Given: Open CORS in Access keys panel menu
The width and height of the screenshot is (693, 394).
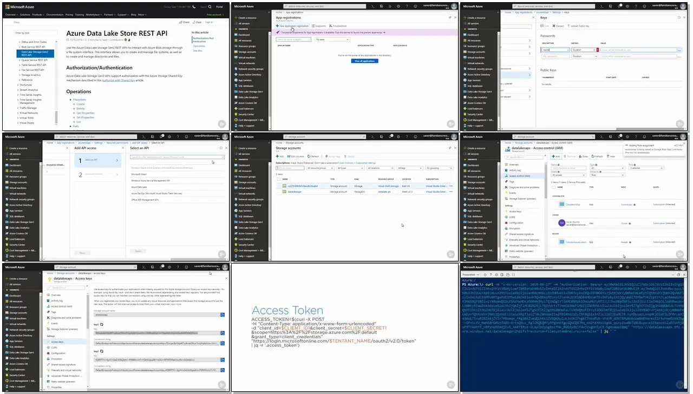Looking at the screenshot, I should (54, 347).
